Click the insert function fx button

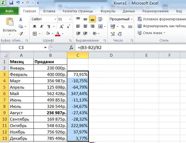[x=71, y=48]
